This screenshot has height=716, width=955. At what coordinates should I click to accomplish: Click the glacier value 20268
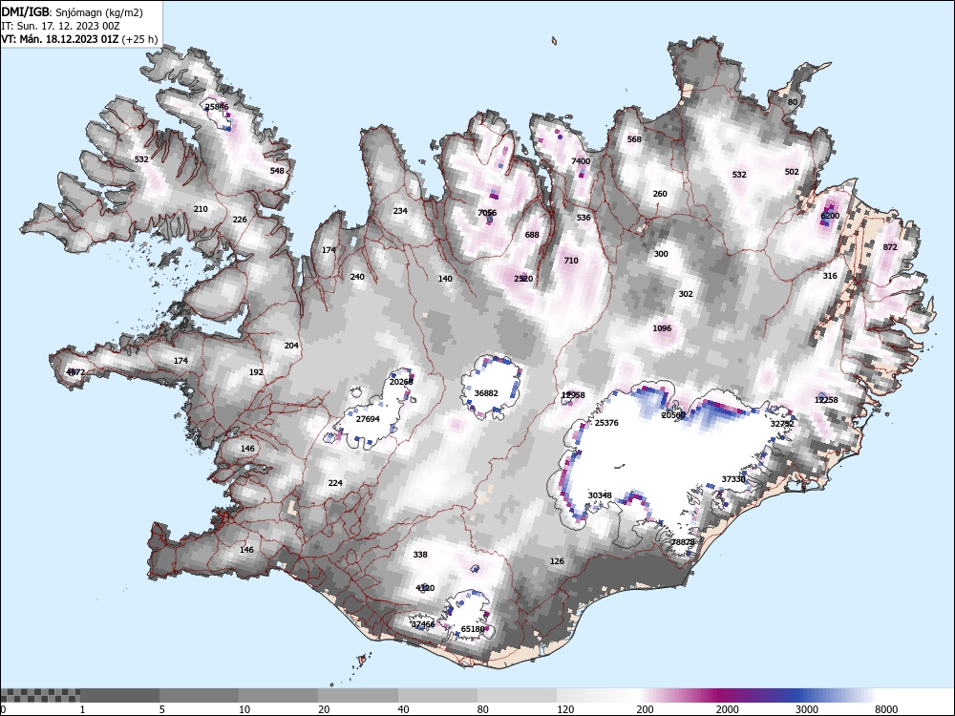tap(401, 381)
